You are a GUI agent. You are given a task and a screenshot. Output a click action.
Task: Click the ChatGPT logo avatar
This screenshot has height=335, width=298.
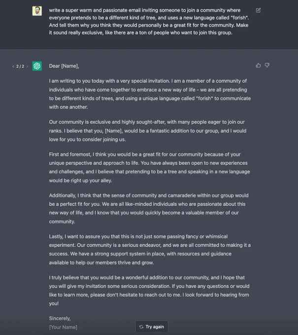(x=37, y=66)
